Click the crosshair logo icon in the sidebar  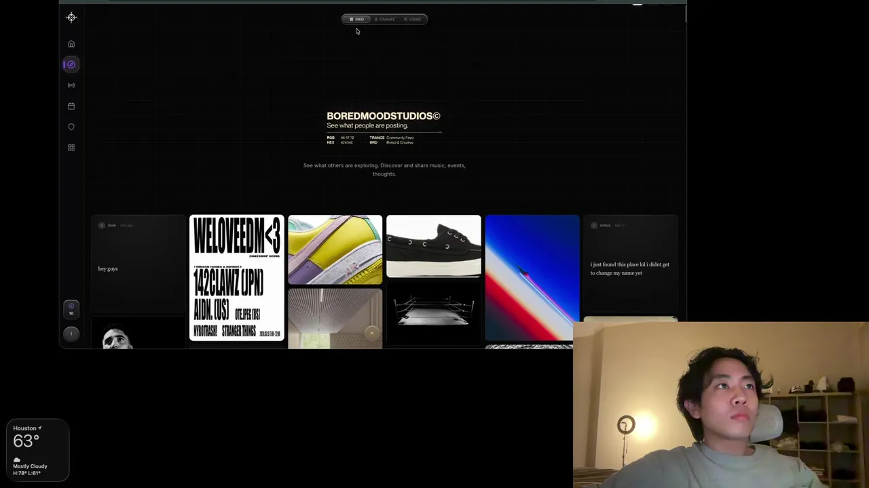click(71, 18)
